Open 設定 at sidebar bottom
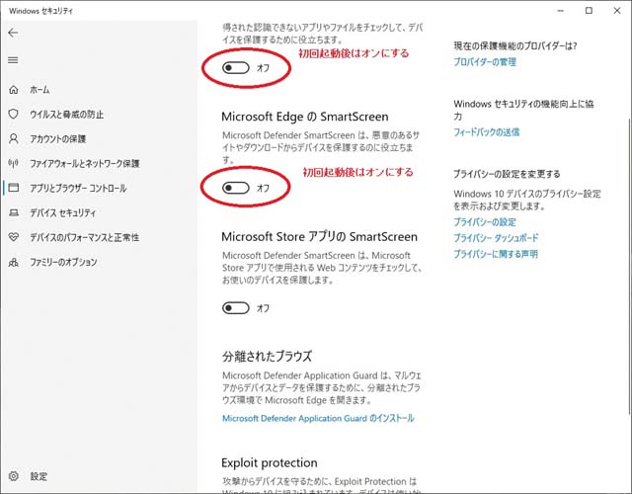Viewport: 632px width, 494px height. pyautogui.click(x=39, y=476)
